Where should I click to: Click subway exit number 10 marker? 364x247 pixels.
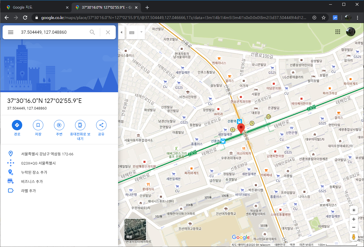tap(269, 117)
